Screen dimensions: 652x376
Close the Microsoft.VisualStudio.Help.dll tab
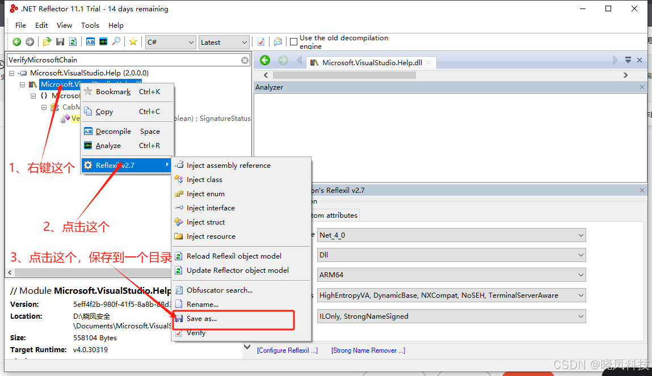coord(428,62)
